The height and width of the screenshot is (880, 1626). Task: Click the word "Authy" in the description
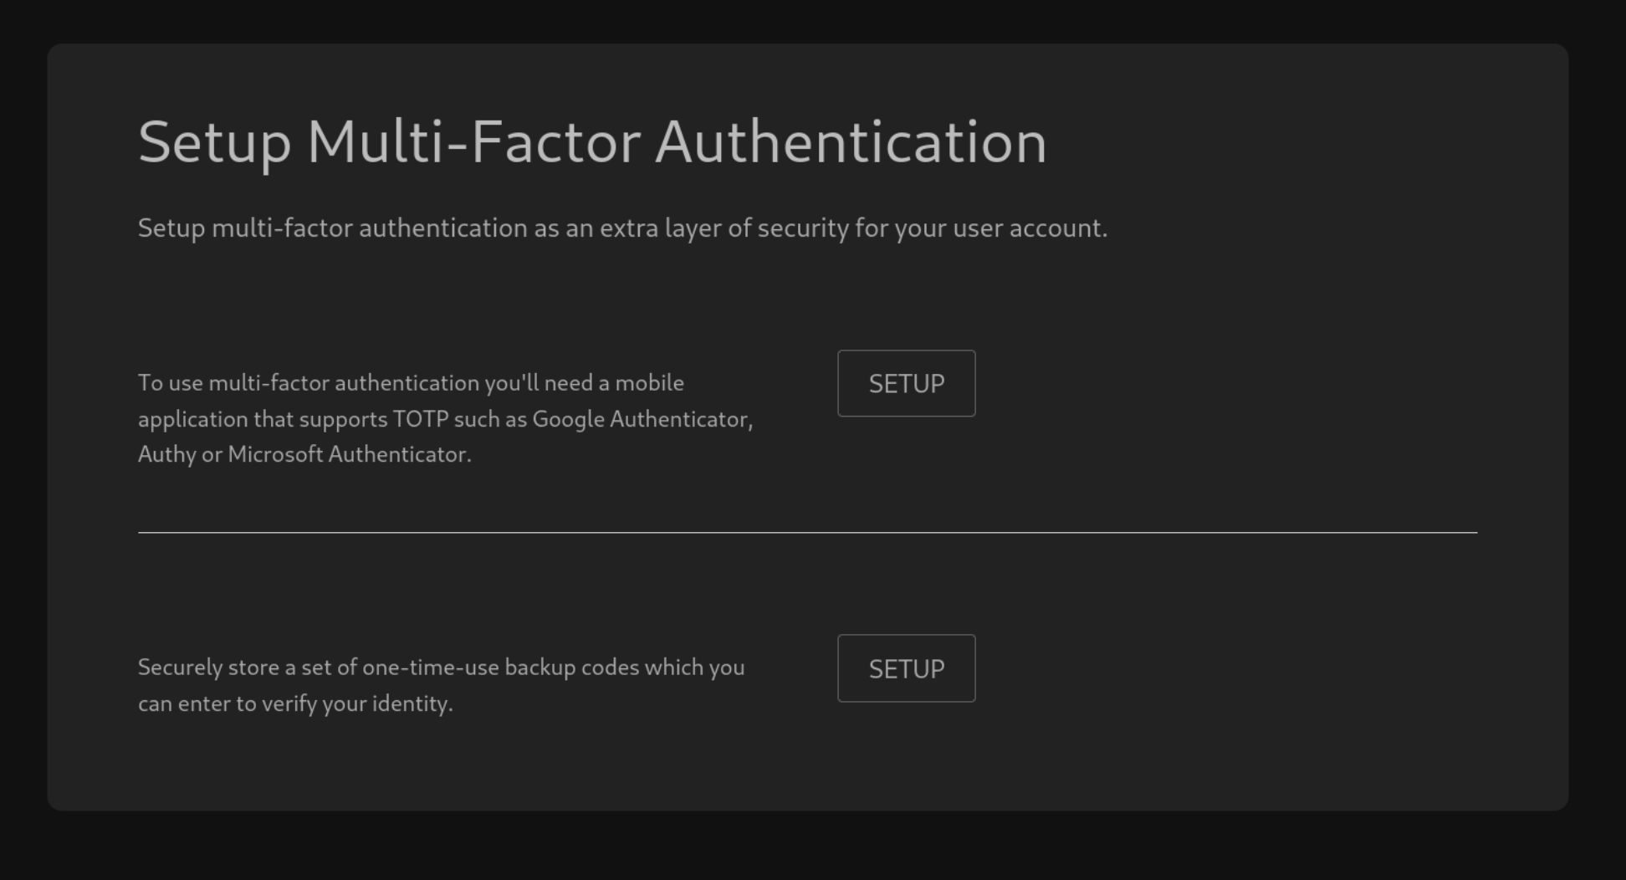tap(166, 454)
